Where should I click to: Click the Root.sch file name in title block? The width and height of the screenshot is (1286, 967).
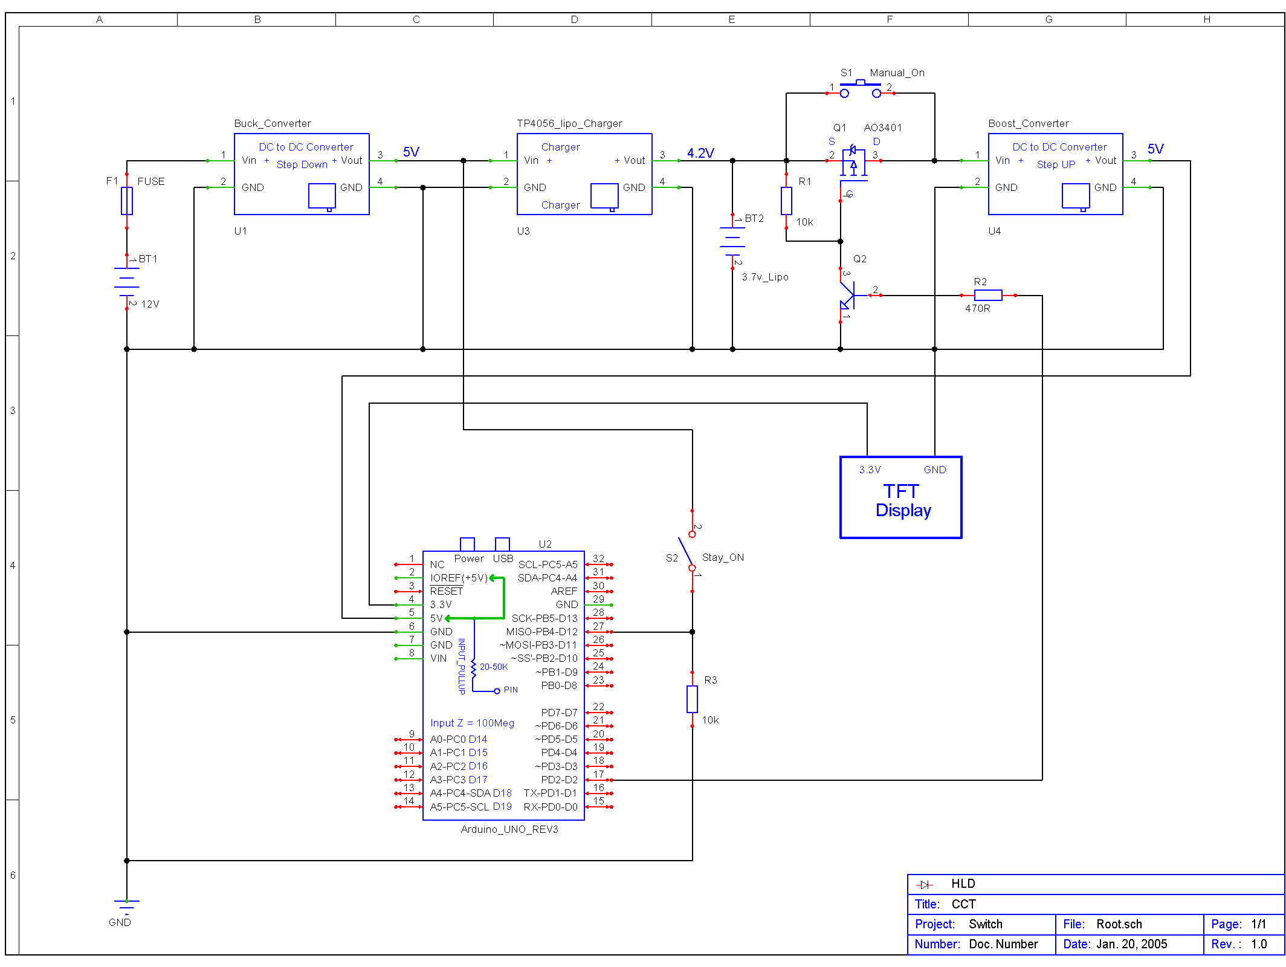click(1119, 924)
